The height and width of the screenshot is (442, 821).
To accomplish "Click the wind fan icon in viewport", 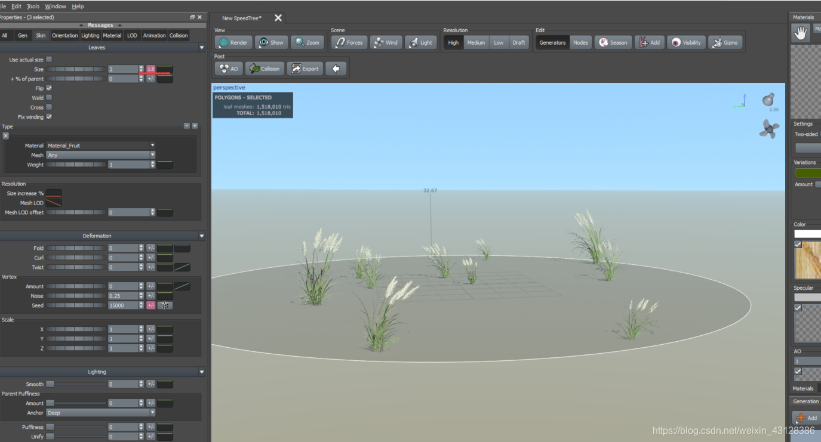I will [x=769, y=128].
